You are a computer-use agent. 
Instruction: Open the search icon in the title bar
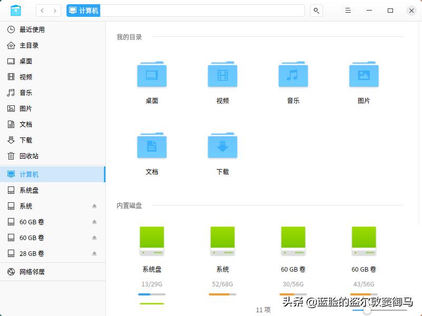click(315, 10)
